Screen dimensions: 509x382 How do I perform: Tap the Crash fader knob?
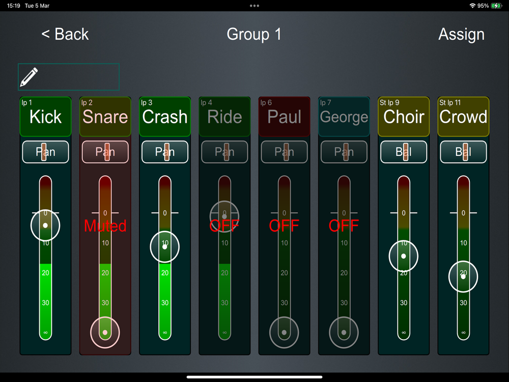coord(164,247)
